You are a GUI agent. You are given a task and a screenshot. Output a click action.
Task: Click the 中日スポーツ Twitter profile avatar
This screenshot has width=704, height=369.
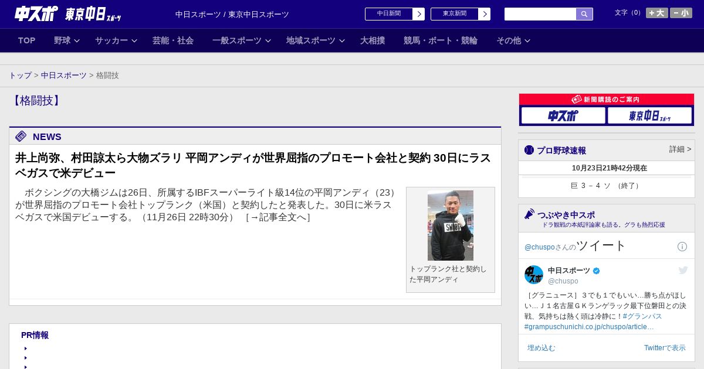click(x=534, y=275)
